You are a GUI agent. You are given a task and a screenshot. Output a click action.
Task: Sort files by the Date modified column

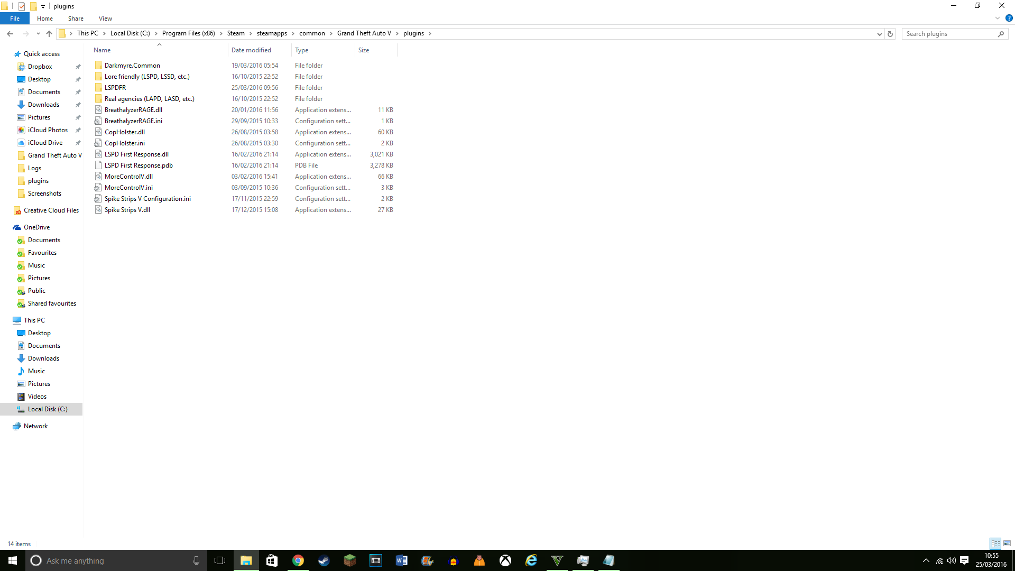[x=251, y=50]
